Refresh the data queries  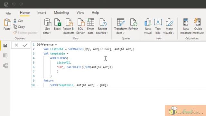133,24
